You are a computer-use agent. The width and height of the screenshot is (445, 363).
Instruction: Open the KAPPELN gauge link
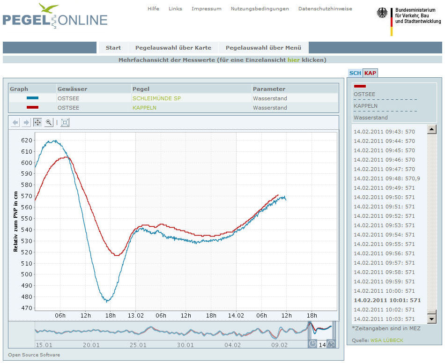(x=144, y=108)
